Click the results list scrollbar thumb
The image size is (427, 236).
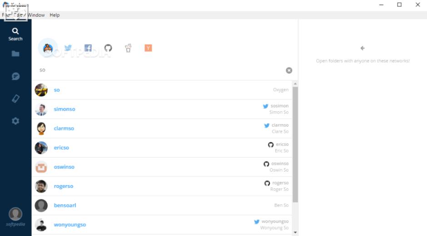(x=295, y=144)
